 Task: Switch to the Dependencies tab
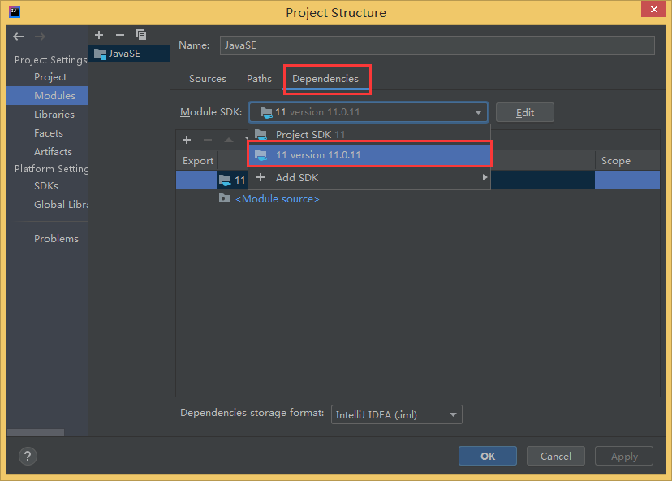pos(325,79)
